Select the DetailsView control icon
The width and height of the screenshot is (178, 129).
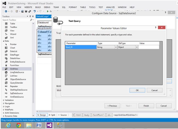(x=6, y=58)
